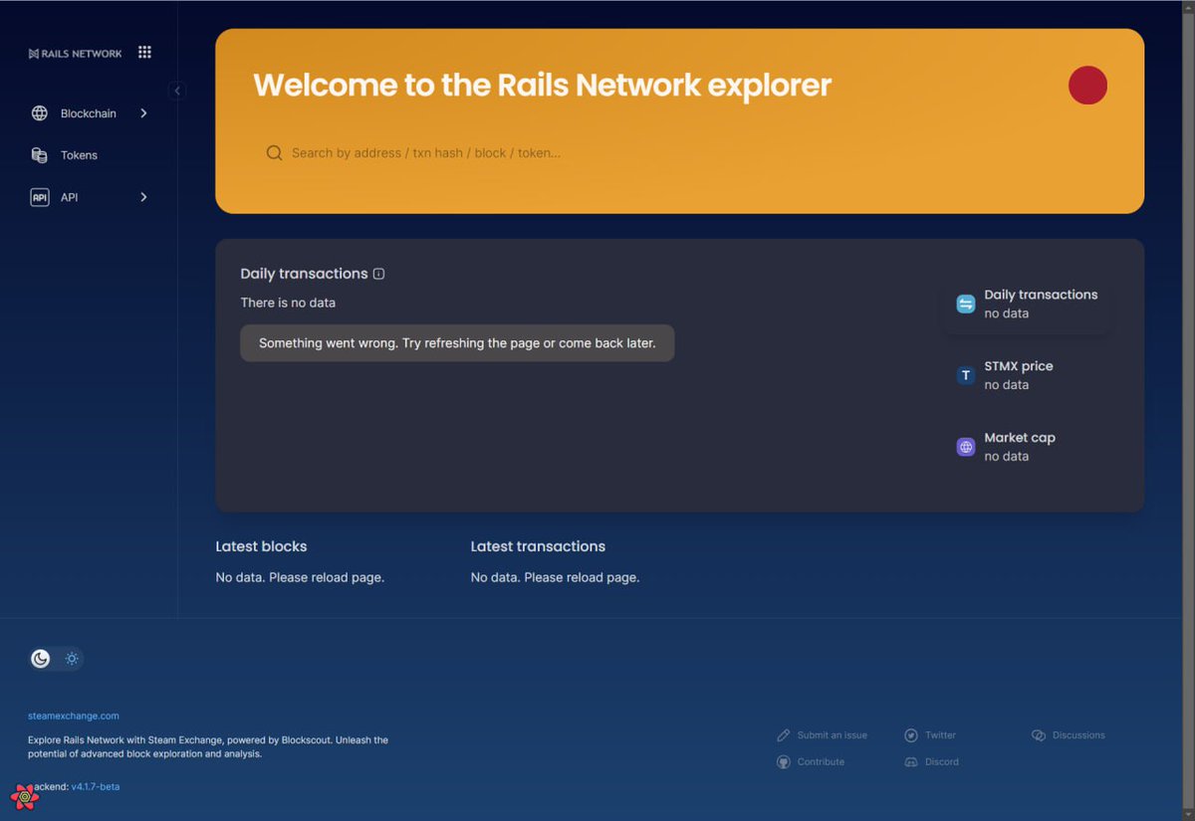
Task: Click inside the search input field
Action: (498, 153)
